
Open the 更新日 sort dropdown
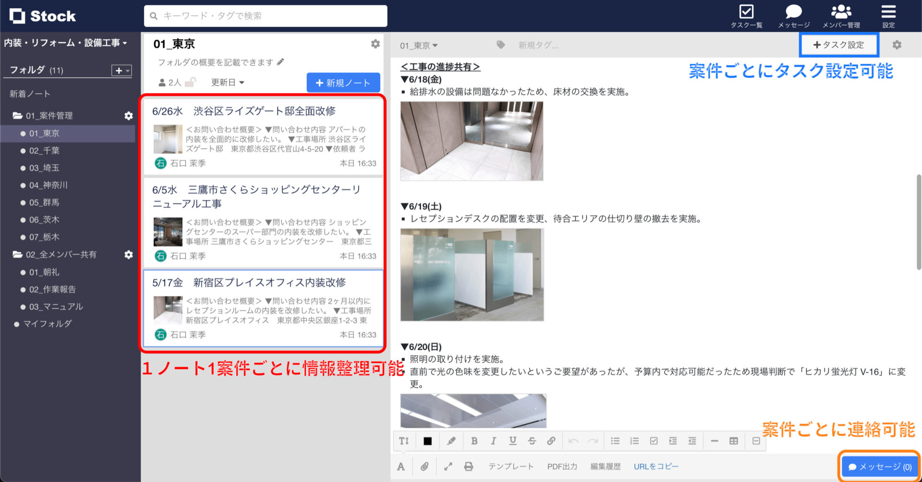coord(228,83)
